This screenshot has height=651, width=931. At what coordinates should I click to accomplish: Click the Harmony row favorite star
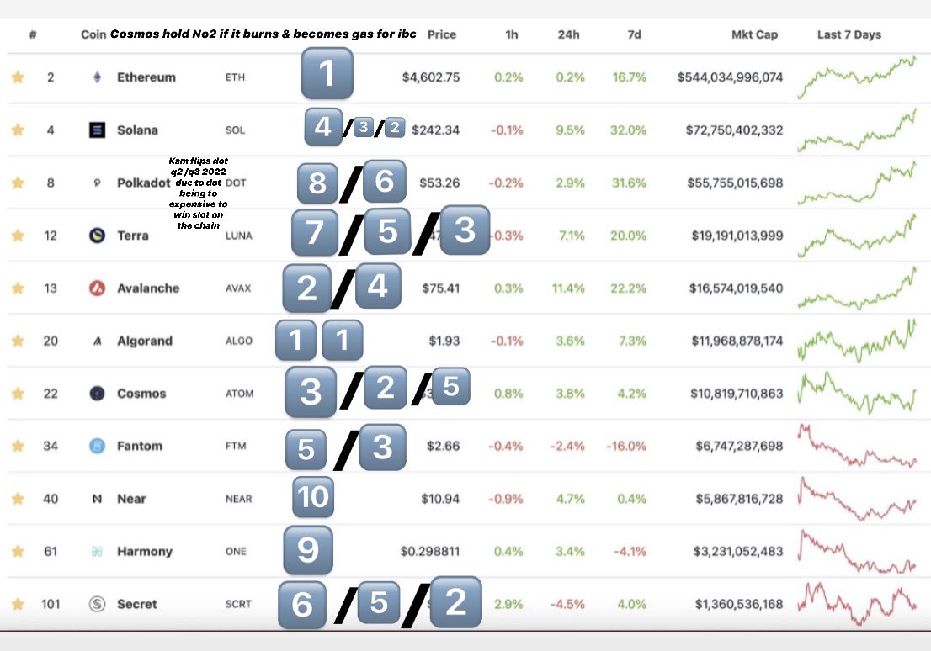(18, 552)
